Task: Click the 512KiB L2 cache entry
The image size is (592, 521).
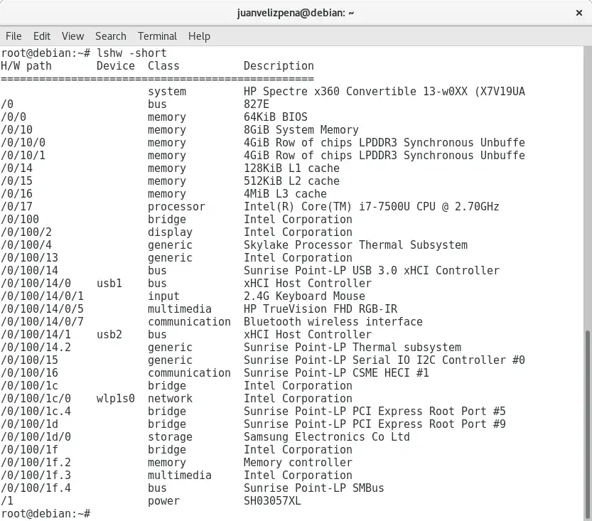Action: point(291,181)
